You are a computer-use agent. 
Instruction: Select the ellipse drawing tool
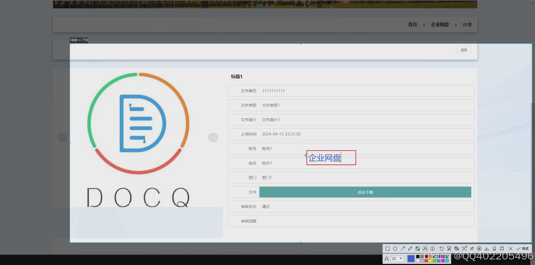point(395,249)
